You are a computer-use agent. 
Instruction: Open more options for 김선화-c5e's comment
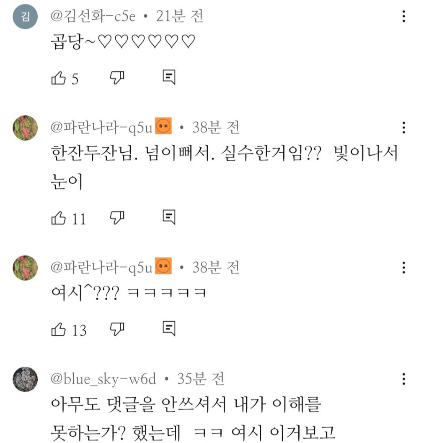click(x=403, y=17)
